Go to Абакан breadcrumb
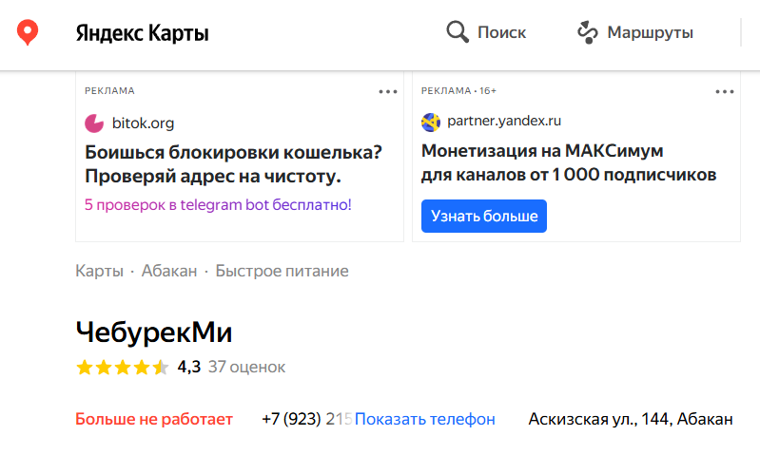This screenshot has width=760, height=455. tap(169, 271)
